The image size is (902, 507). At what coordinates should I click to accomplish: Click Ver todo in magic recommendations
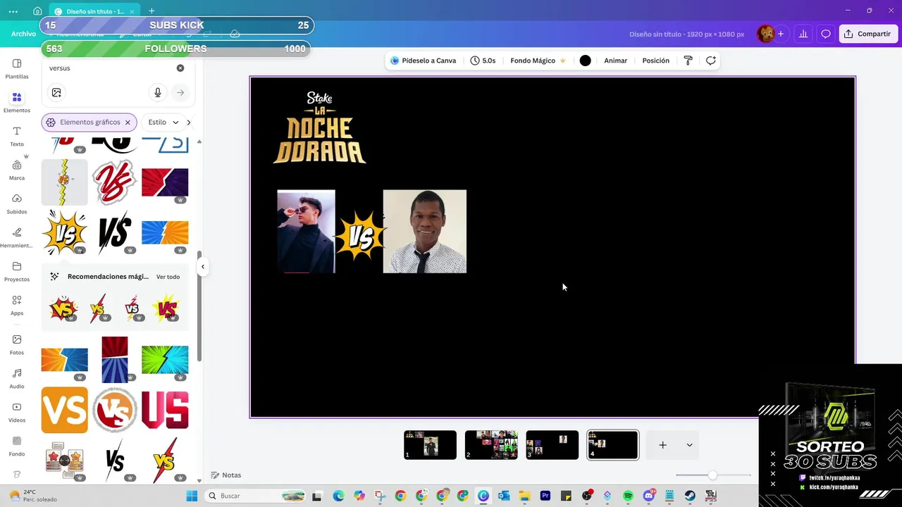pos(168,277)
